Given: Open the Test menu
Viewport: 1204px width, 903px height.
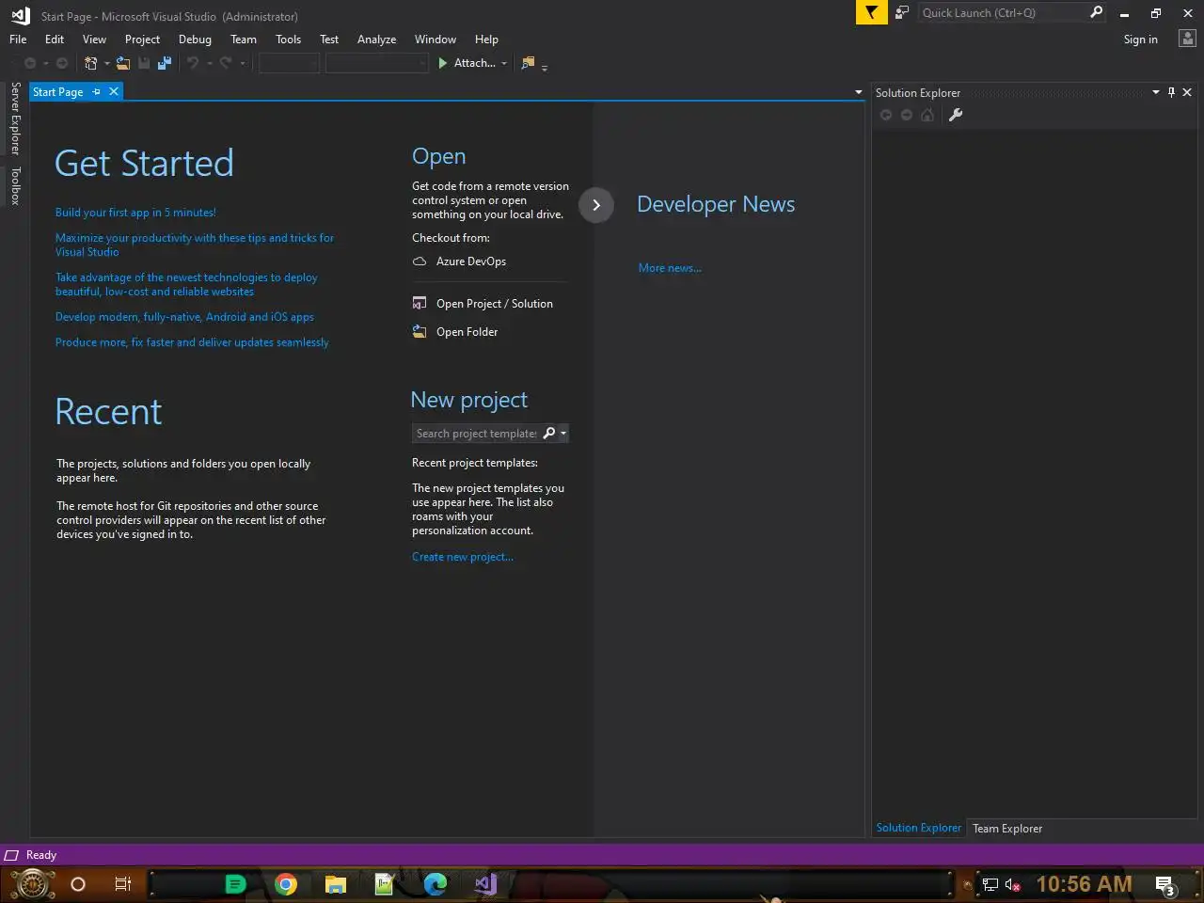Looking at the screenshot, I should 329,40.
